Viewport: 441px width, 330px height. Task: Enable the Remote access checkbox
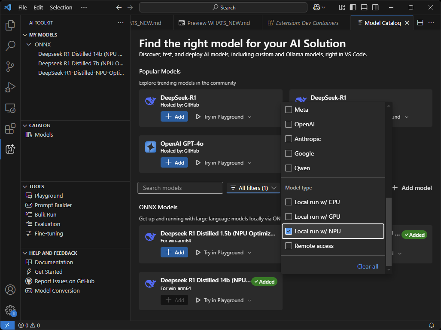(289, 246)
